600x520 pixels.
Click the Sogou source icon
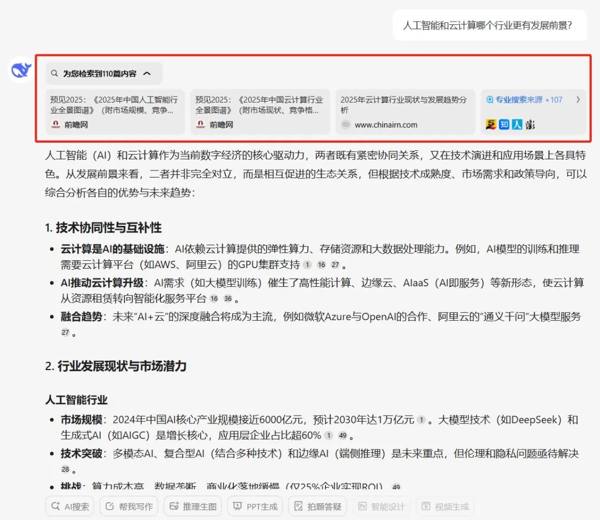point(491,124)
